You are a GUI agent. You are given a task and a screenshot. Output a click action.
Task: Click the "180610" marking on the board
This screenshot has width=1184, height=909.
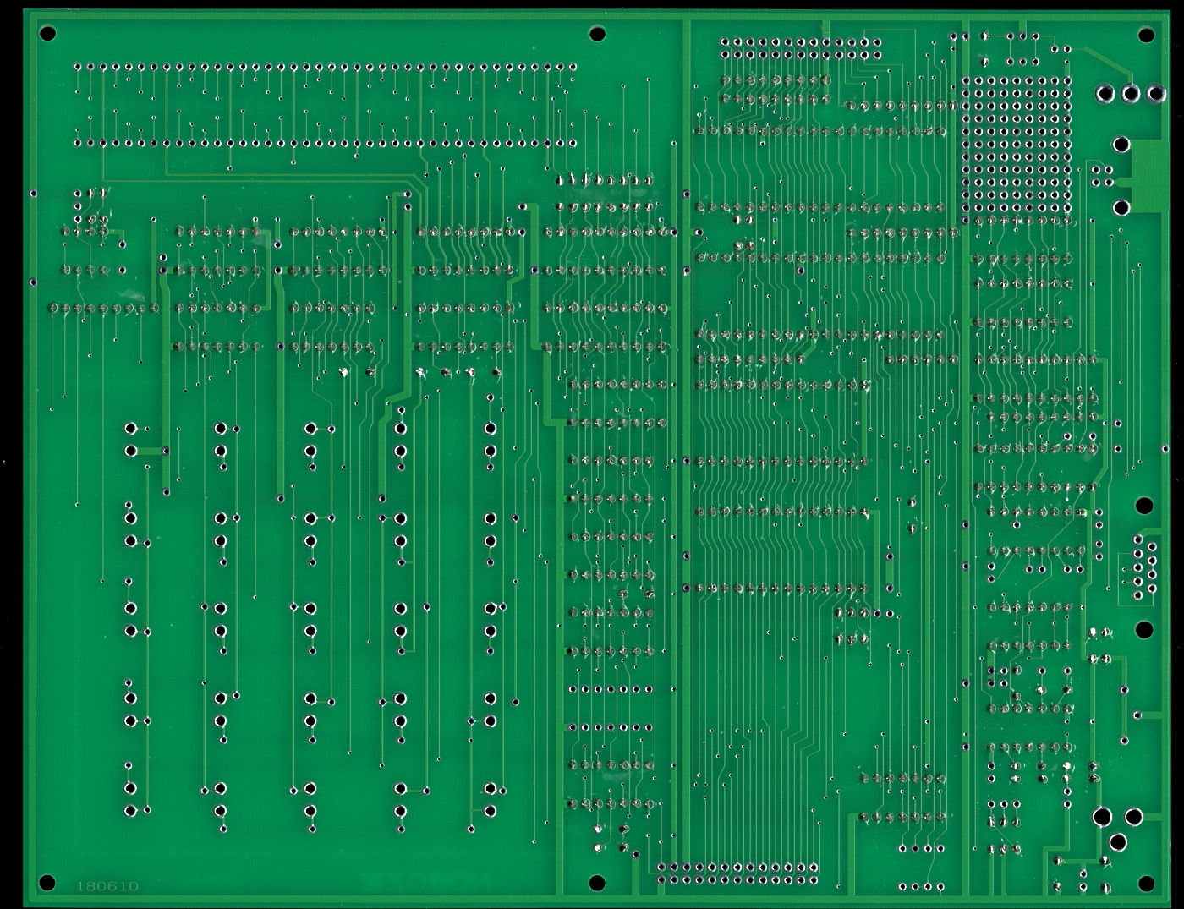pos(107,886)
